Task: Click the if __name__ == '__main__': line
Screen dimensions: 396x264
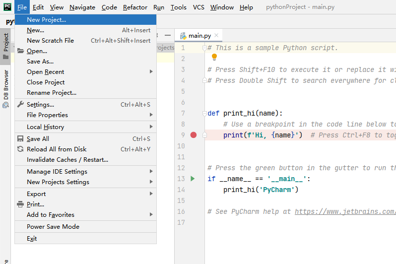Action: click(x=259, y=179)
